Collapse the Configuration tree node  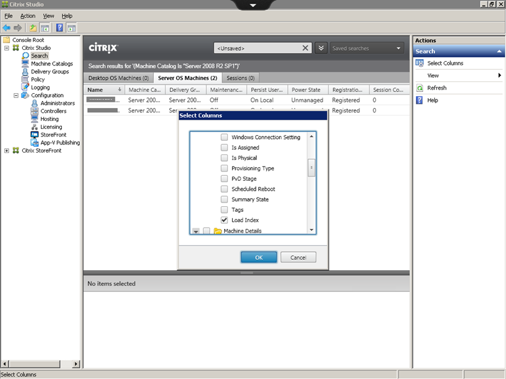coord(16,96)
